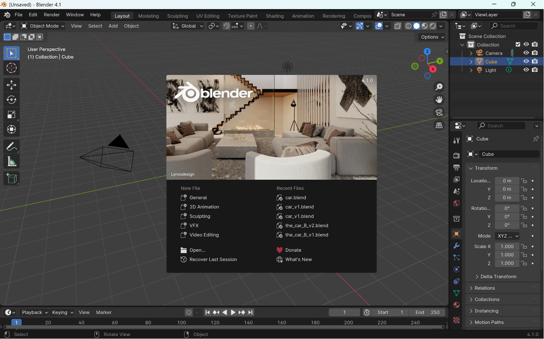544x339 pixels.
Task: Open the Texture properties checker tab
Action: pos(456,320)
